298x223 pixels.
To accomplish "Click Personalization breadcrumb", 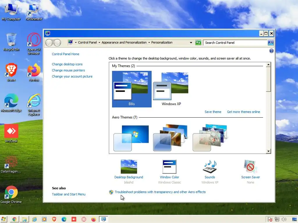I will pos(162,42).
